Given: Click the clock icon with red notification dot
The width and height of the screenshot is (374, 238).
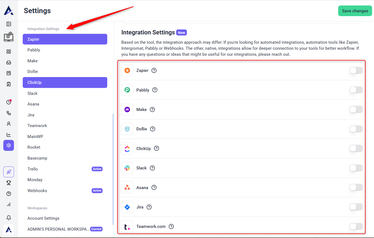Looking at the screenshot, I should click(9, 102).
